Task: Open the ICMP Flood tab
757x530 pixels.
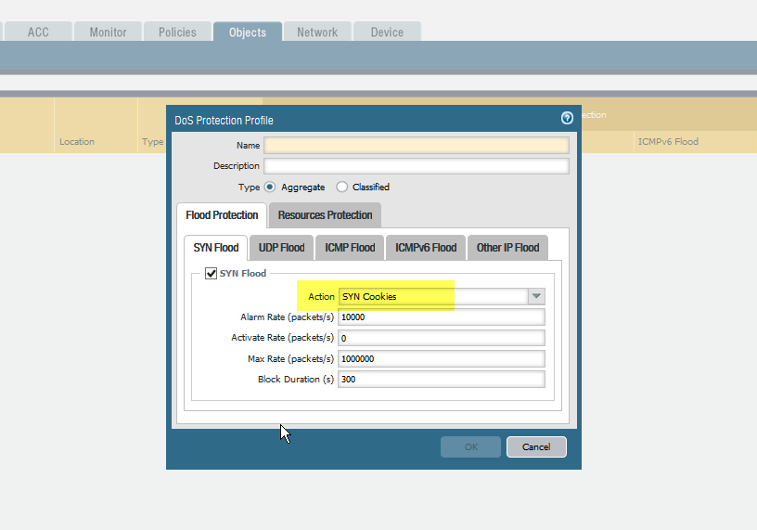Action: point(351,248)
